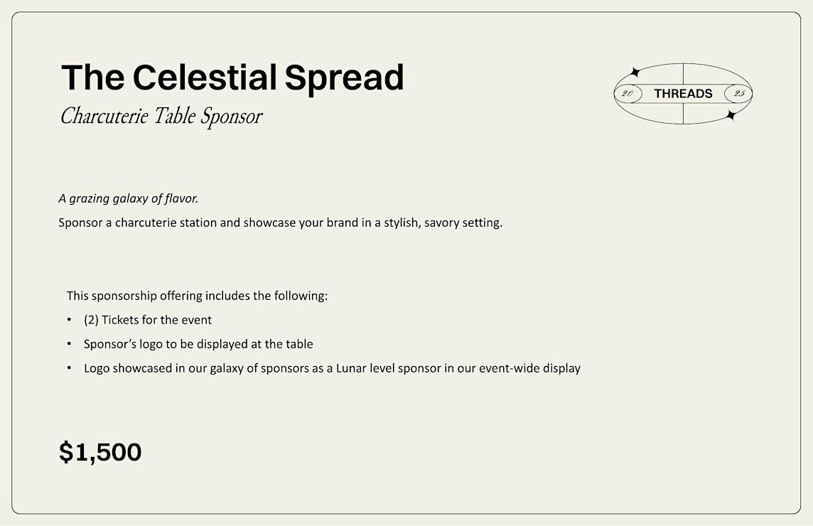
Task: Click the THREADS logo text
Action: click(x=683, y=93)
